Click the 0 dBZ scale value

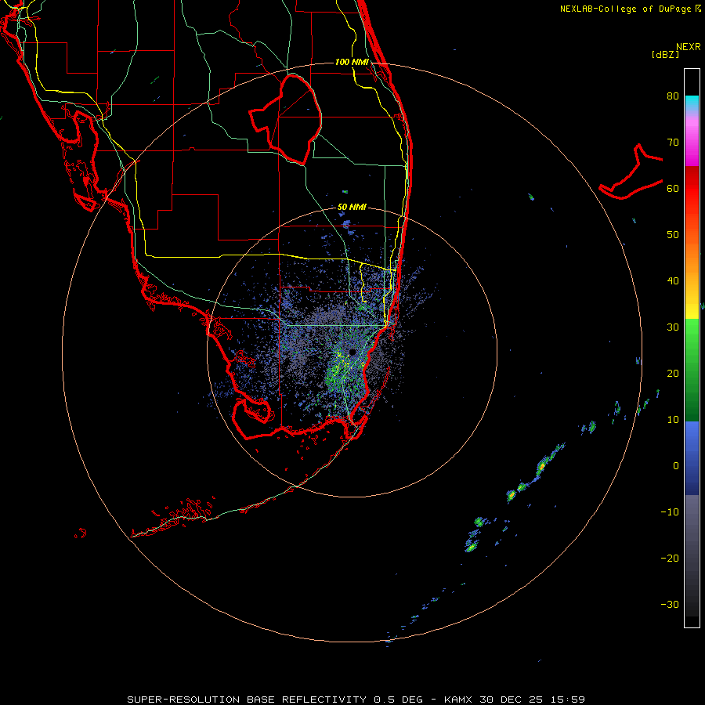[x=676, y=466]
